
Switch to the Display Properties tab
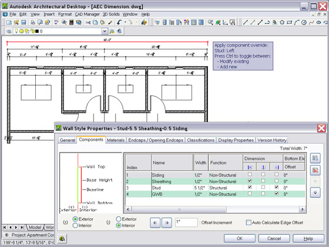(236, 140)
